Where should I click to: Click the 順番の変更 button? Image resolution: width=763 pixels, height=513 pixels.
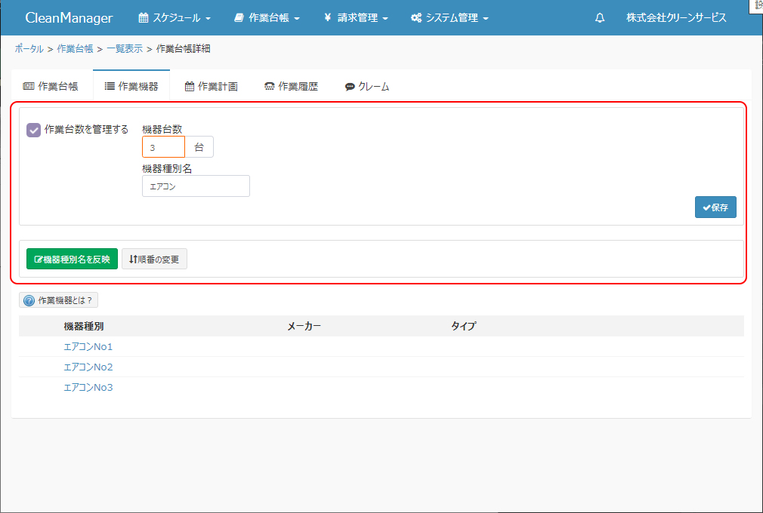pyautogui.click(x=154, y=260)
